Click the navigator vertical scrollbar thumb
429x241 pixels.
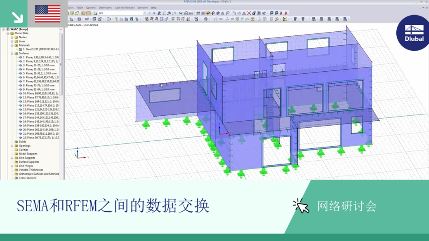(x=61, y=64)
